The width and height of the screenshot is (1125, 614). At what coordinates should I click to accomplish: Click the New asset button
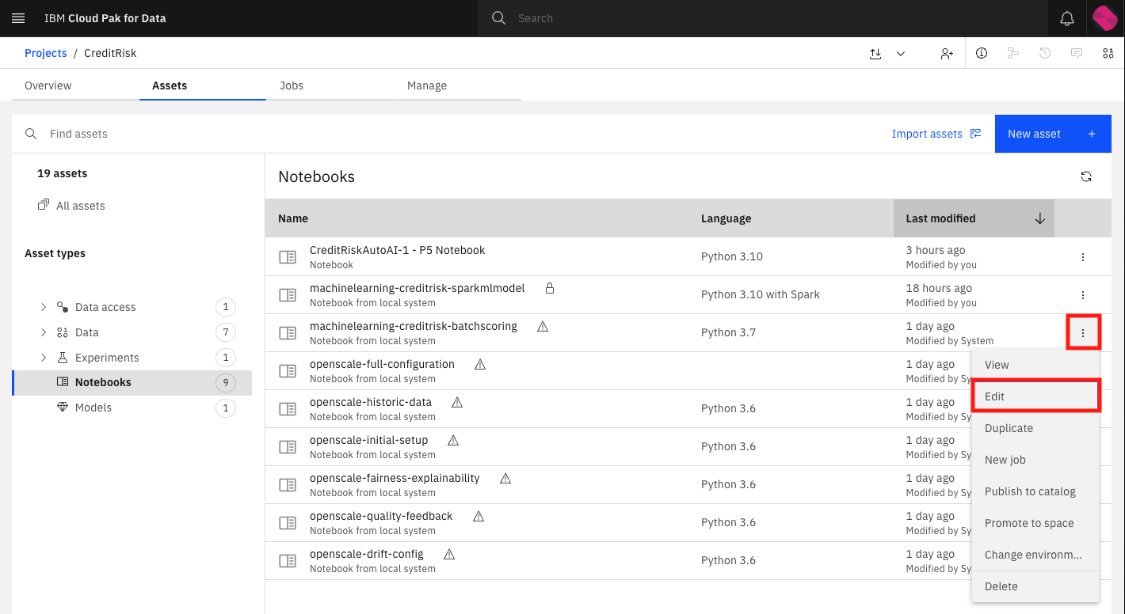(x=1053, y=134)
